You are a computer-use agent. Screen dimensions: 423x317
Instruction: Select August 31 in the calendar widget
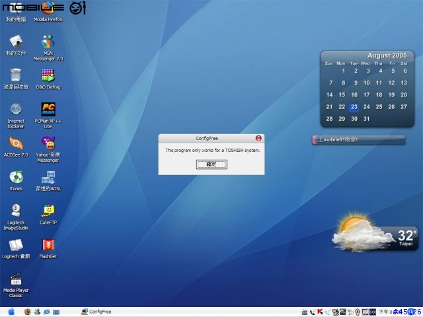(x=366, y=119)
